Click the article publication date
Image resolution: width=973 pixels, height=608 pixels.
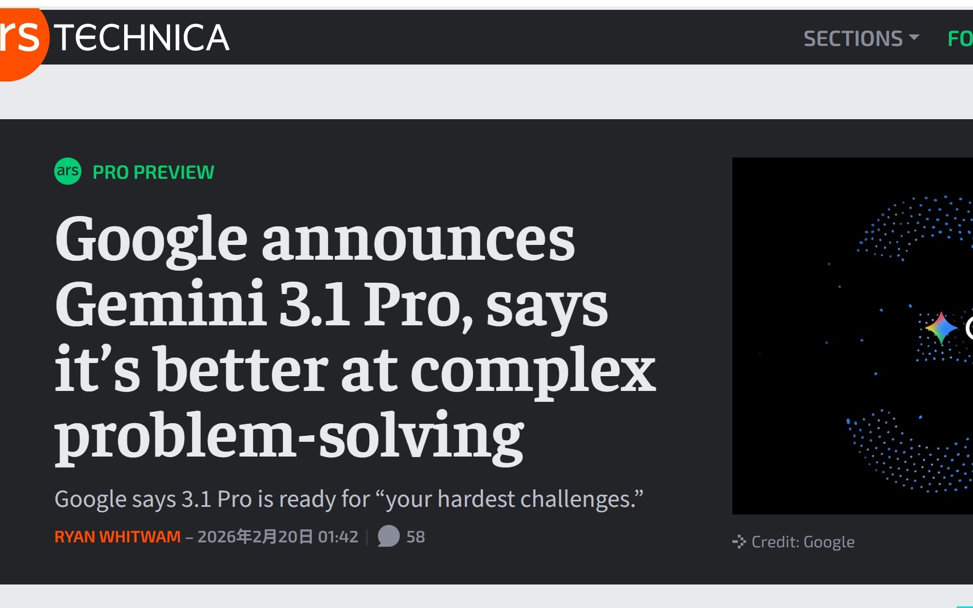pos(278,537)
